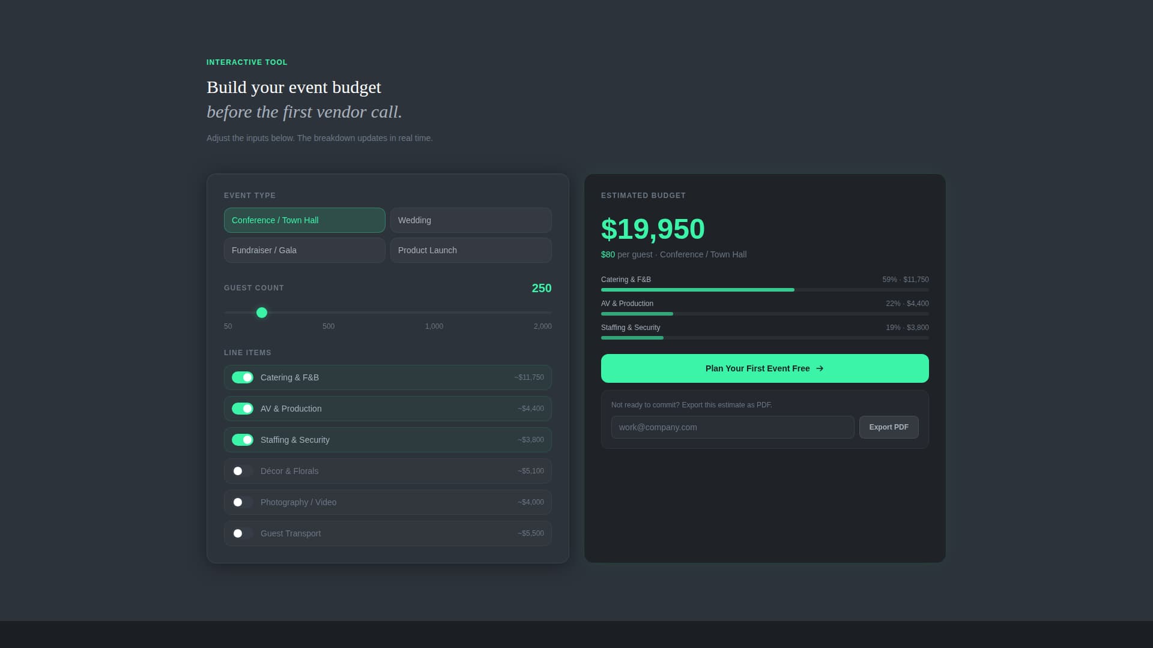
Task: Turn on the Photography / Video toggle
Action: 243,502
